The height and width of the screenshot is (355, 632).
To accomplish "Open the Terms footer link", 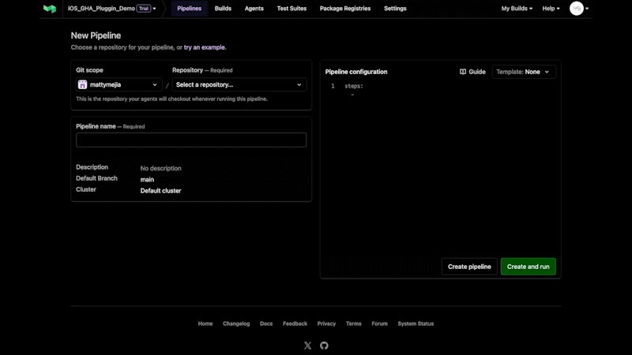I will point(353,323).
